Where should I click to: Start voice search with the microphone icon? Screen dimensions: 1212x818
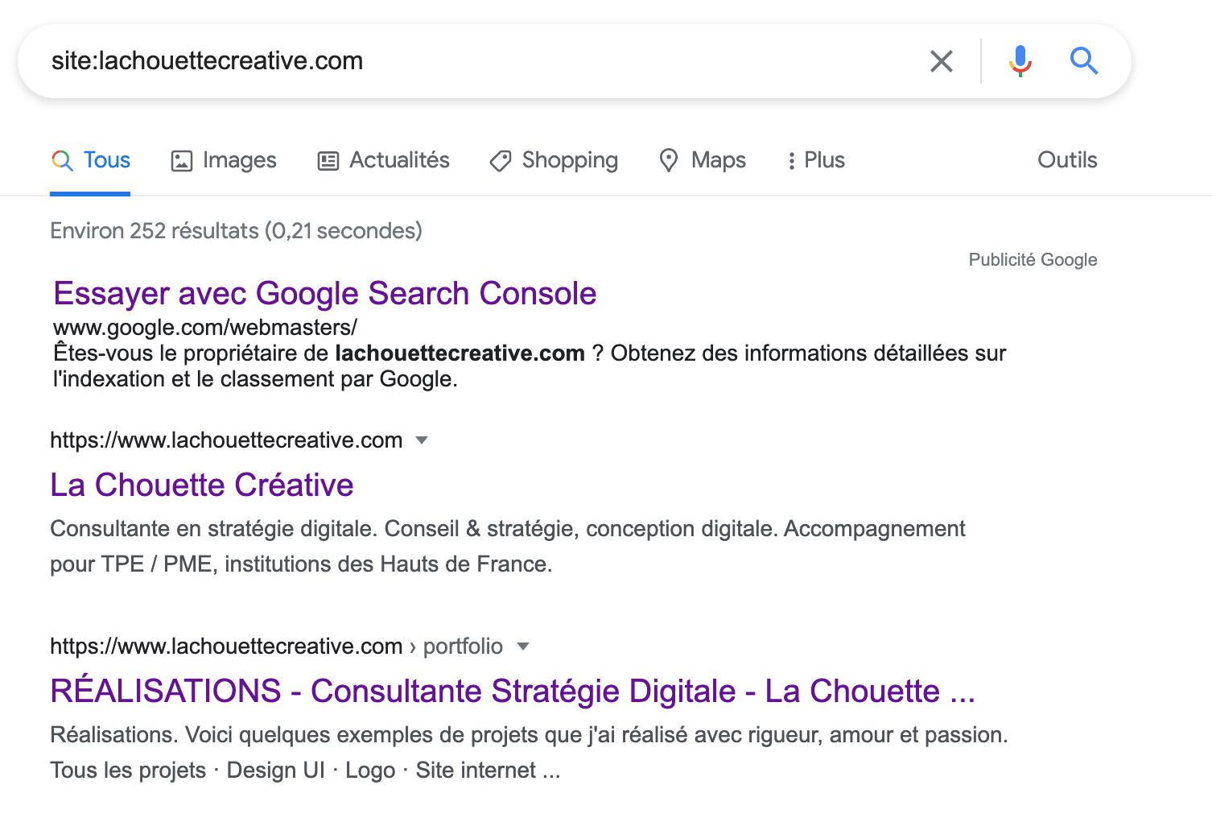1020,61
